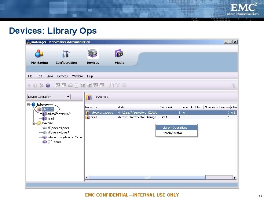Click the tape icon with '1' badge

coord(89,85)
